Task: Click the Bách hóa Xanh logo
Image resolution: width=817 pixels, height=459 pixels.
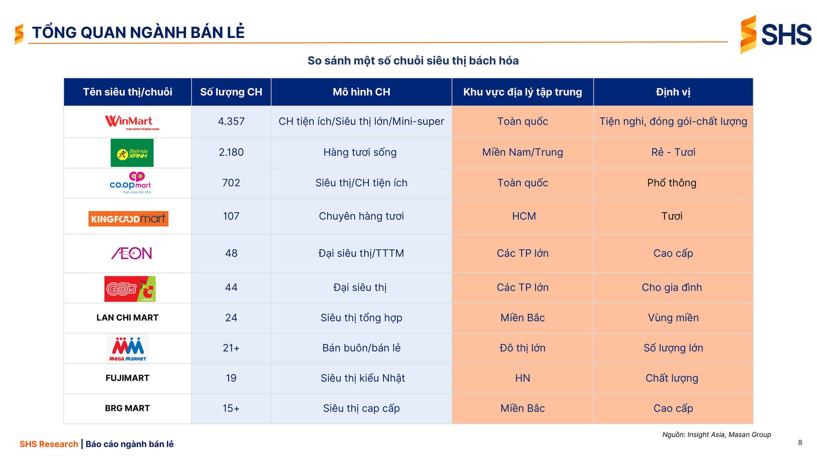Action: [x=132, y=153]
